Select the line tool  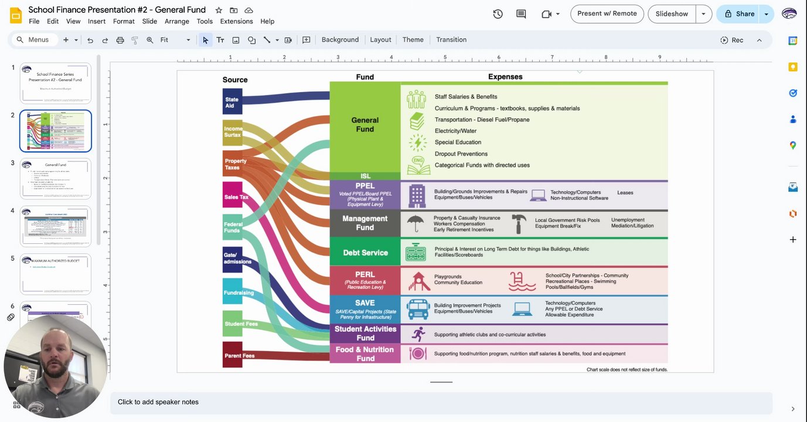[267, 40]
